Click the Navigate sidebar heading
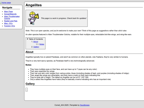 click(x=7, y=7)
